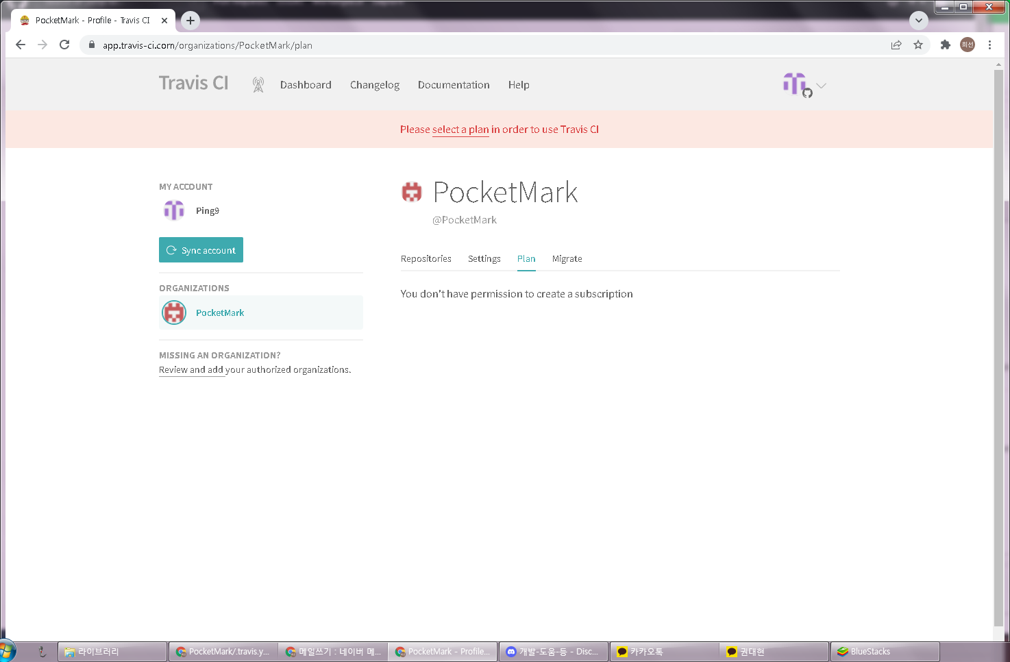Viewport: 1010px width, 662px height.
Task: Reload the current page
Action: tap(64, 45)
